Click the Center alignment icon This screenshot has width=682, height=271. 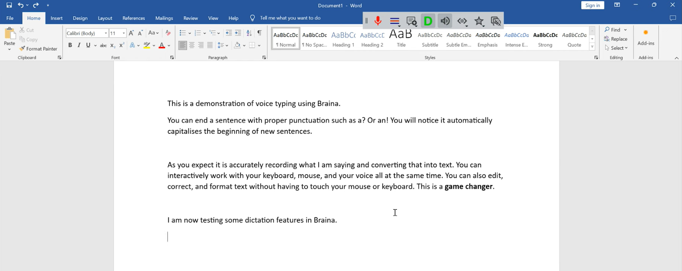pos(192,45)
